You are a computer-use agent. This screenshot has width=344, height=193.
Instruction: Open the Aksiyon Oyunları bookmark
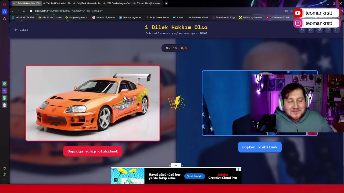click(77, 17)
